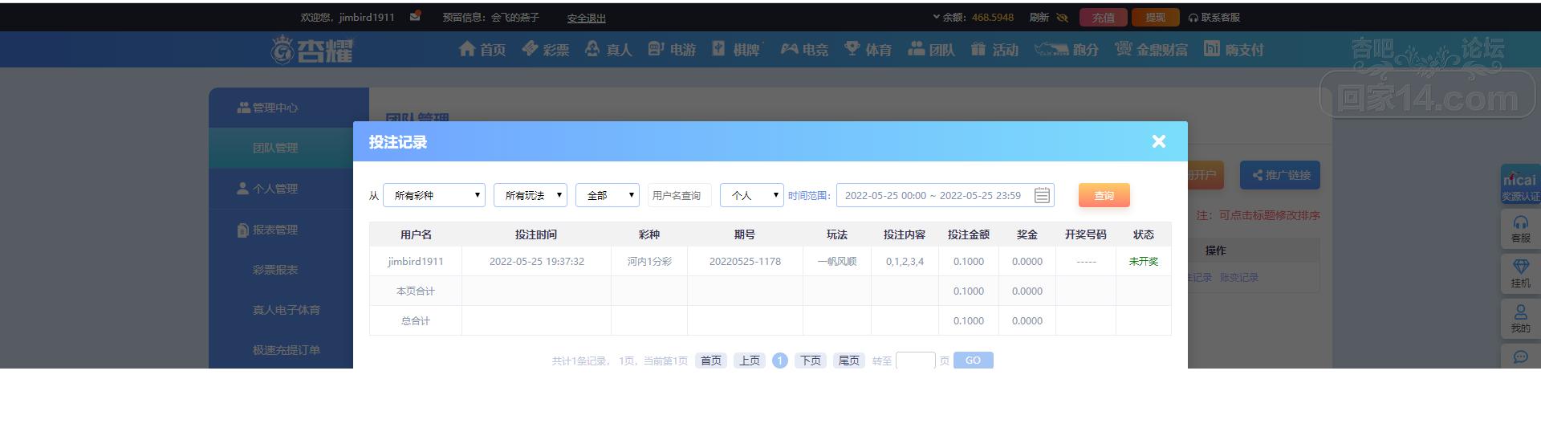Click the GO page jump button
This screenshot has width=1541, height=440.
coord(973,361)
